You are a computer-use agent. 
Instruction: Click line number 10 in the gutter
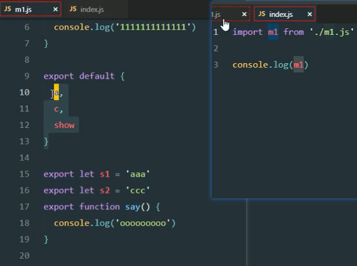(24, 93)
